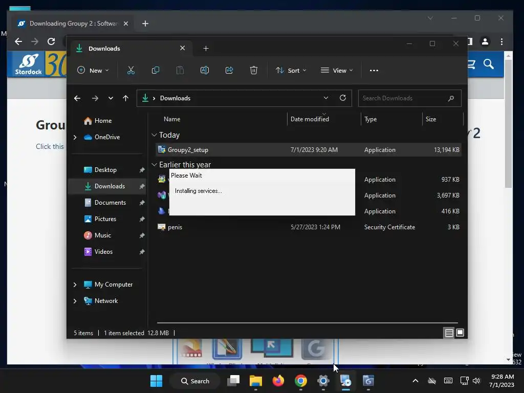Image resolution: width=524 pixels, height=393 pixels.
Task: Click the search magnifier in Search Downloads box
Action: [451, 98]
